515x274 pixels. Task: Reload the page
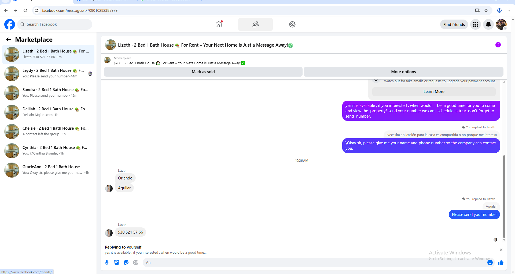click(25, 10)
